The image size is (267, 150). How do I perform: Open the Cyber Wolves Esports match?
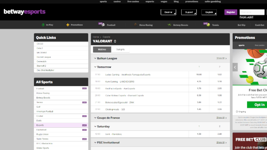click(x=124, y=95)
